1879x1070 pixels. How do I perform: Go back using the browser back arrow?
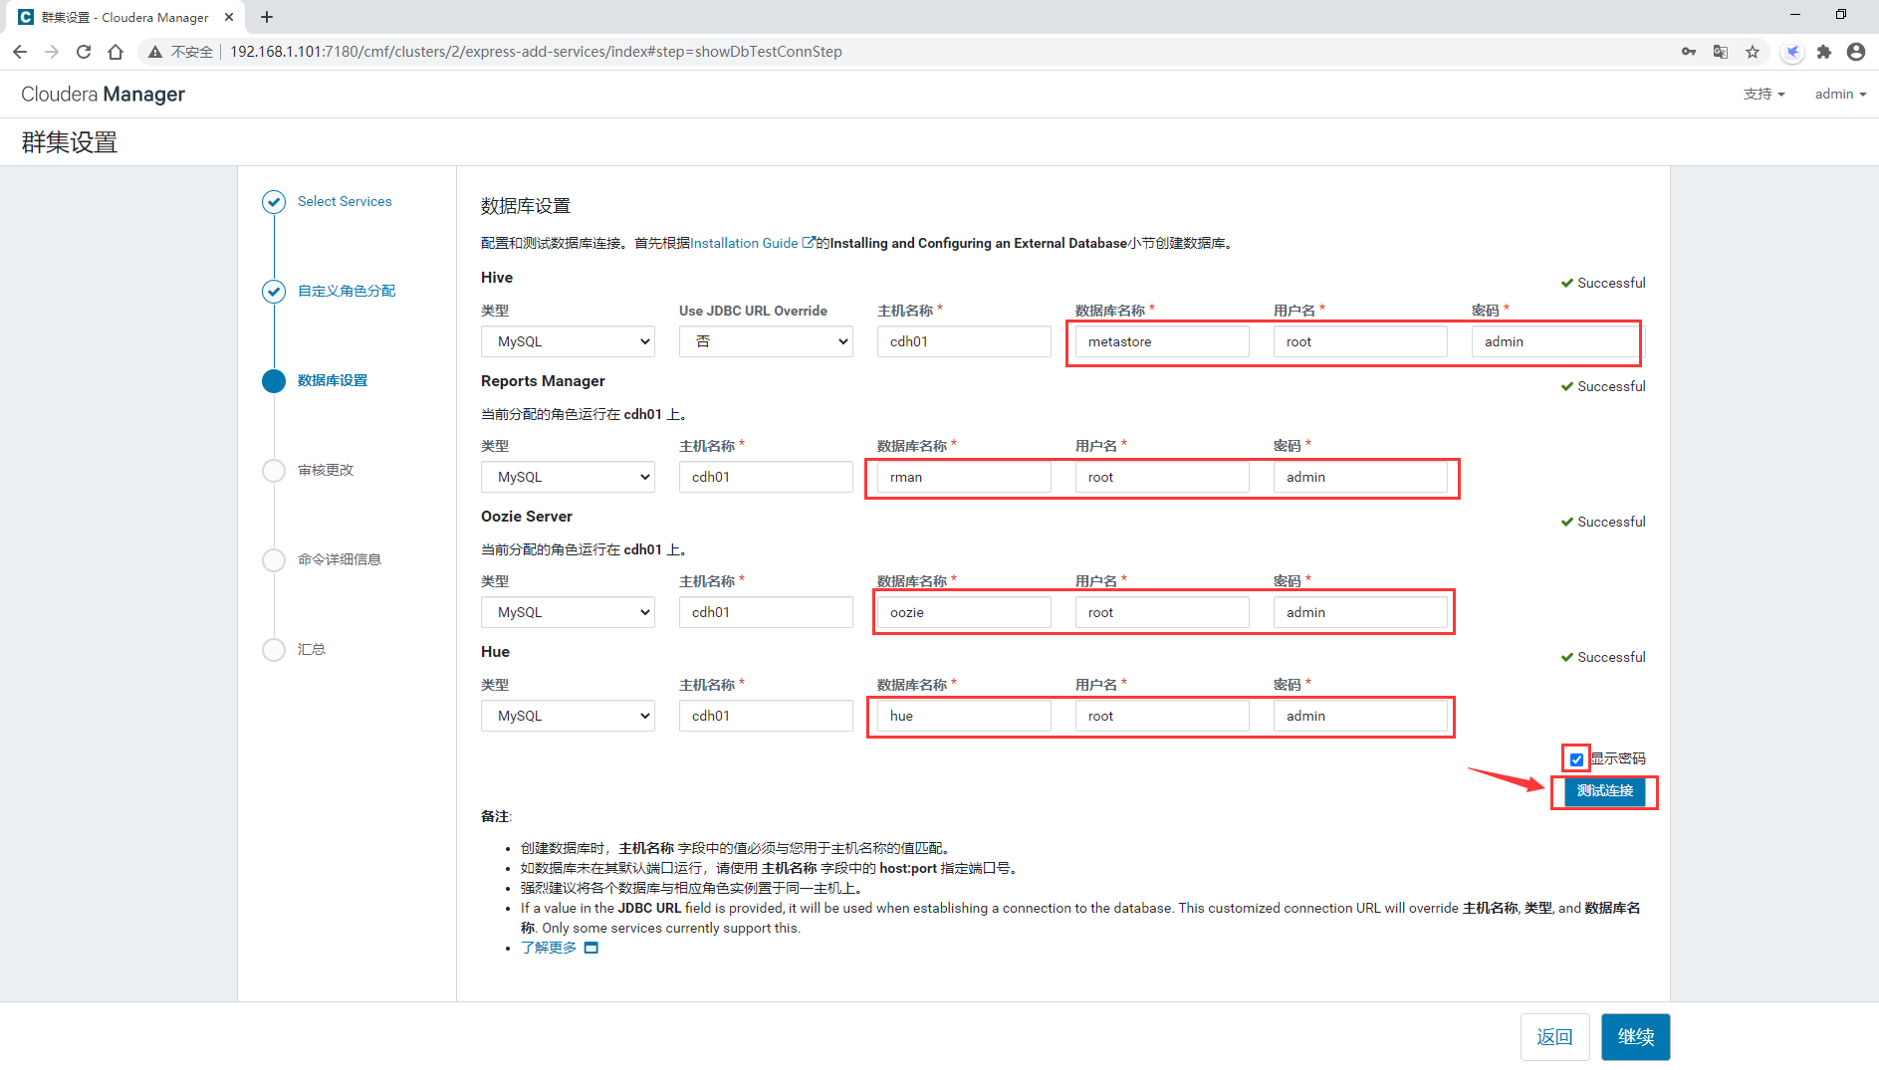(20, 52)
